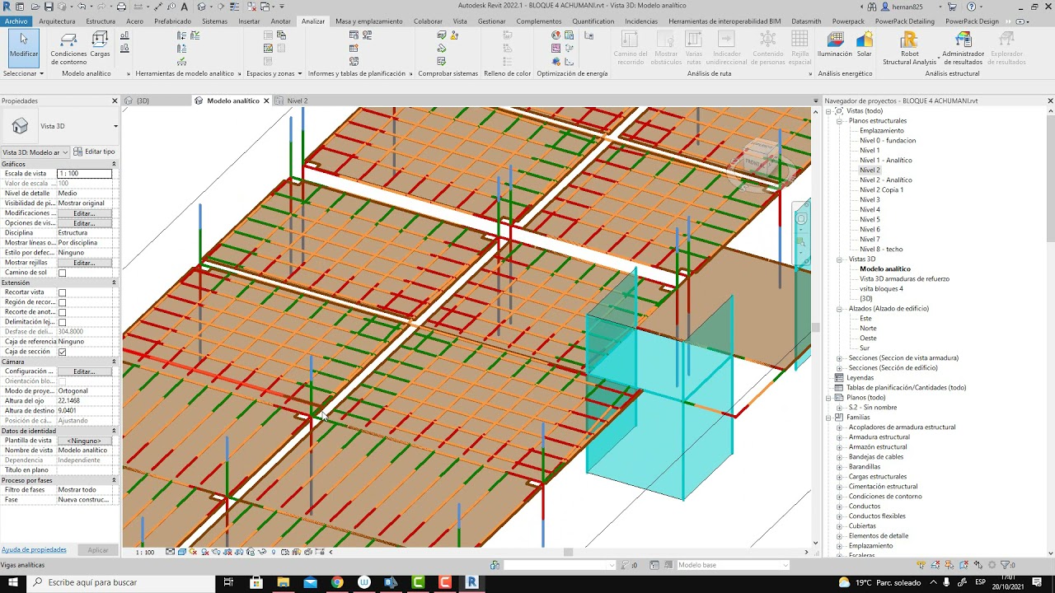Click the Undo arrow icon
Image resolution: width=1055 pixels, height=593 pixels.
click(81, 7)
